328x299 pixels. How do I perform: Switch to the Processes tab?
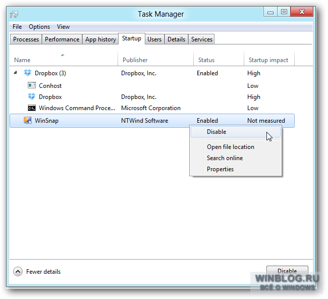pyautogui.click(x=26, y=39)
